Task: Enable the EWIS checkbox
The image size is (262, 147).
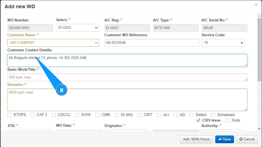Action: tap(77, 115)
